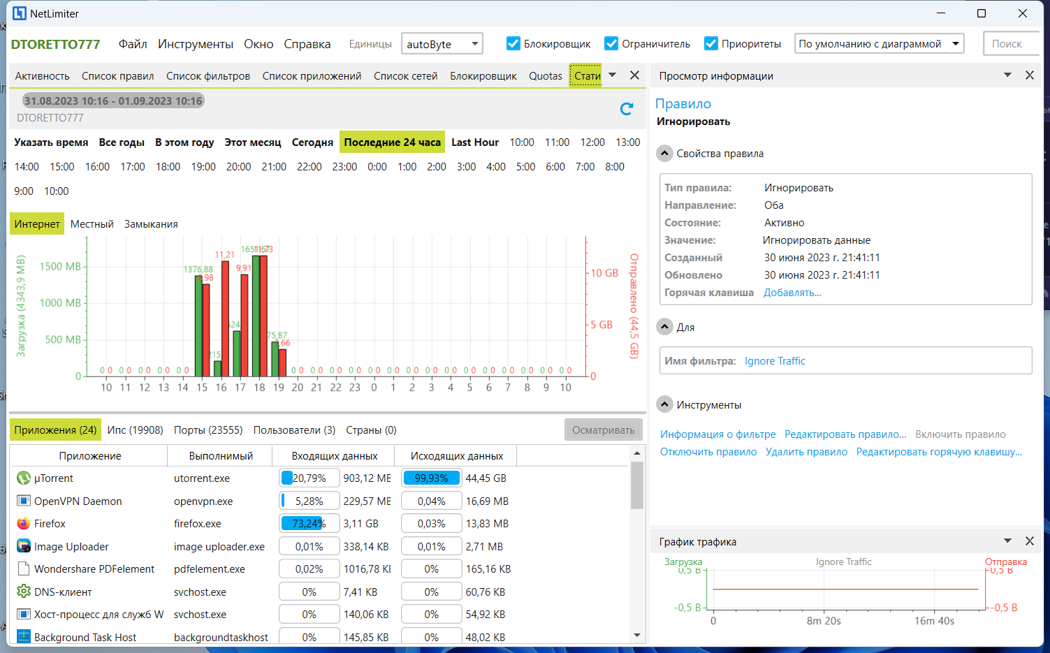This screenshot has height=653, width=1050.
Task: Switch to the Список правил tab
Action: [118, 75]
